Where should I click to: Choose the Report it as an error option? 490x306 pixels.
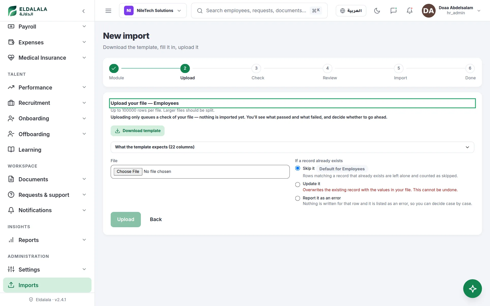coord(298,198)
